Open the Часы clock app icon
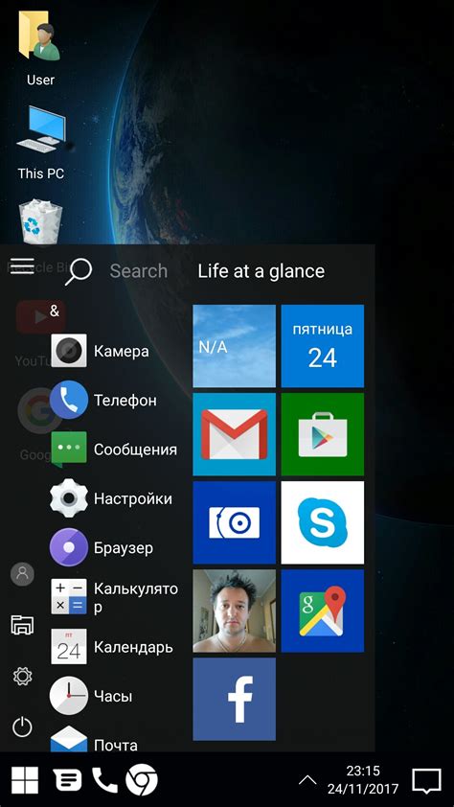The width and height of the screenshot is (454, 807). [x=68, y=696]
